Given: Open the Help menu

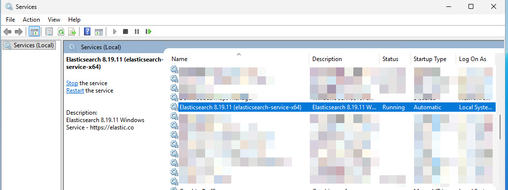Looking at the screenshot, I should click(x=74, y=20).
